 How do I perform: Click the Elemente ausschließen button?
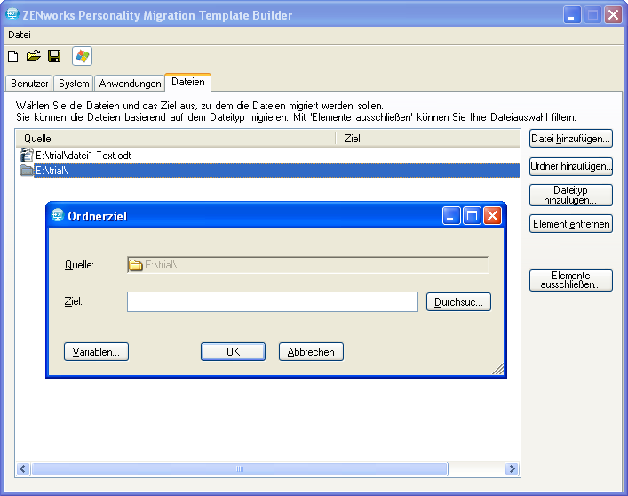(571, 280)
